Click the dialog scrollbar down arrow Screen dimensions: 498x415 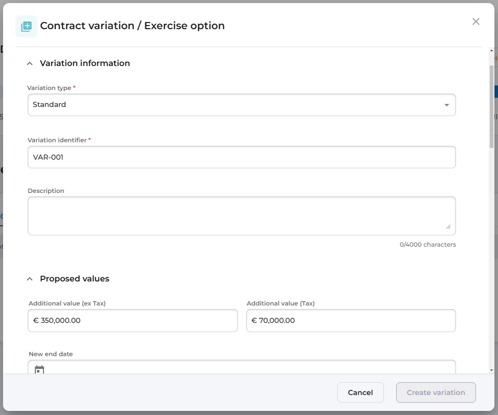[492, 369]
